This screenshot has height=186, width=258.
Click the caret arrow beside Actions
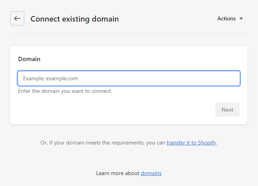click(x=241, y=19)
